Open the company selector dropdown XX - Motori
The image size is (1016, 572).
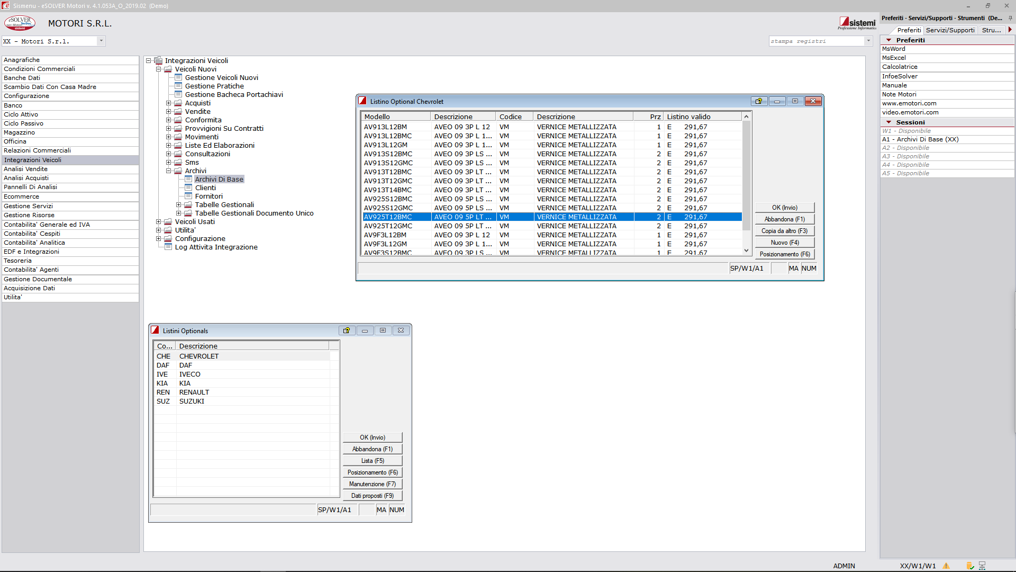(101, 41)
